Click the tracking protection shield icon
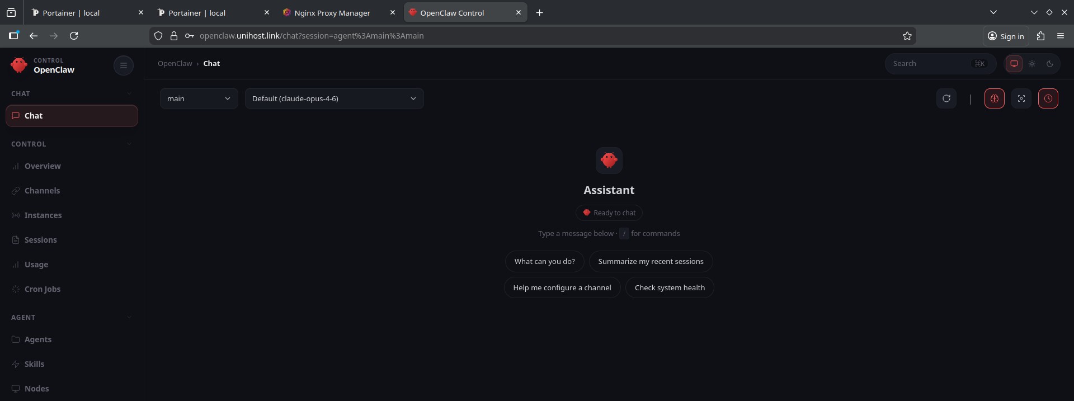Viewport: 1074px width, 401px height. click(x=158, y=36)
